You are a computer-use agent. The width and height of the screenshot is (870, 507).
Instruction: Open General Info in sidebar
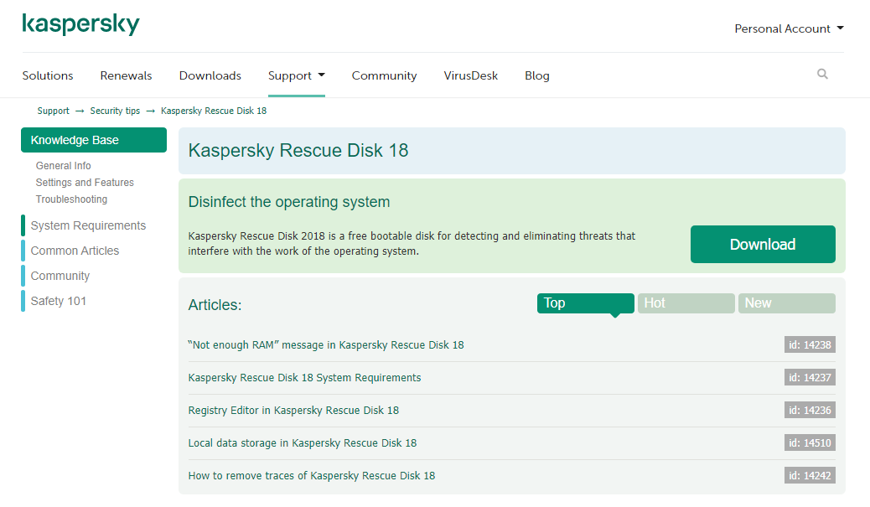click(63, 166)
